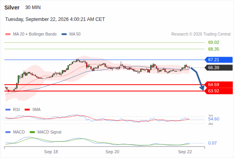Click the 68.35 resistance level label
The height and width of the screenshot is (158, 234).
click(213, 49)
